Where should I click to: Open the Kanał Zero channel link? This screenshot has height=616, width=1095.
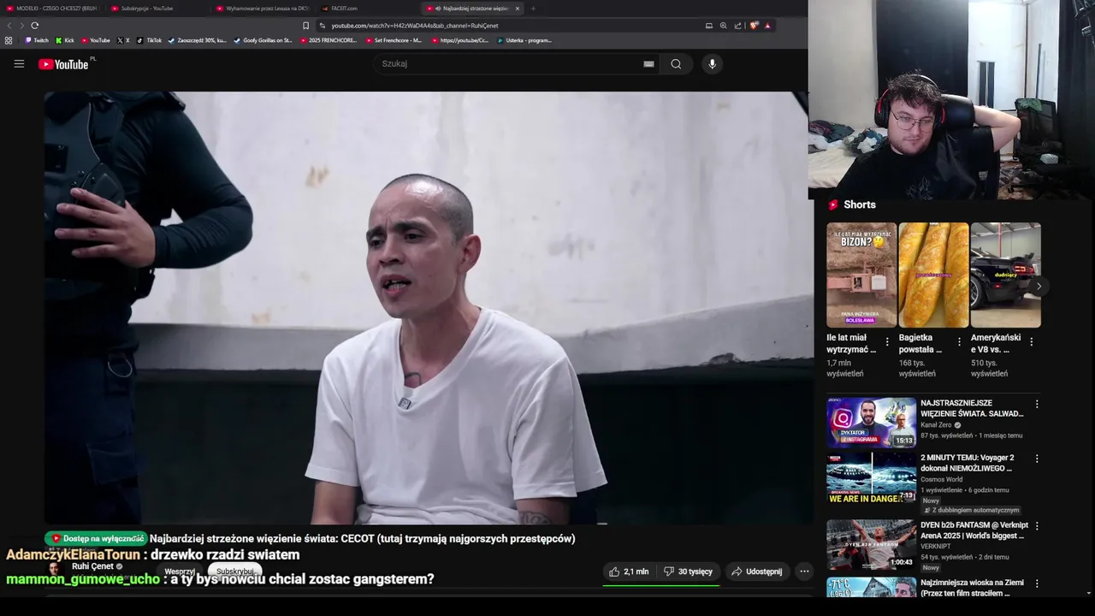point(936,425)
